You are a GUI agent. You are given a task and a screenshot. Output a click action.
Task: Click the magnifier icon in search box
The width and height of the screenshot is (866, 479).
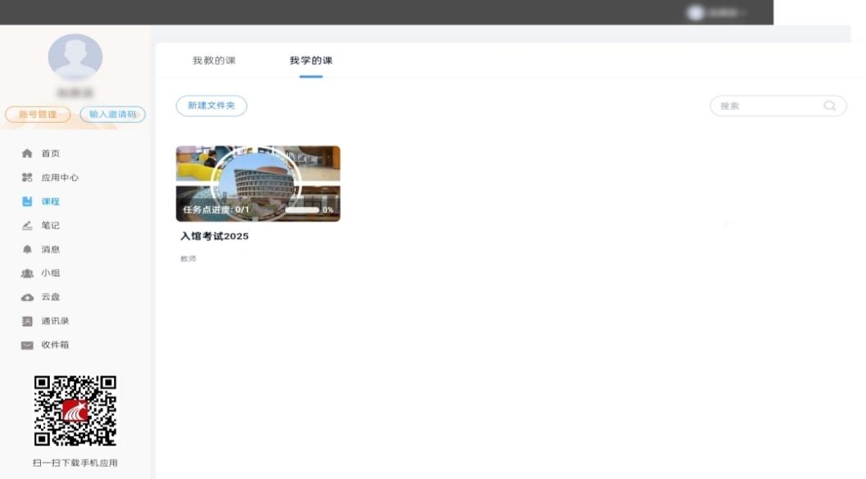point(830,106)
